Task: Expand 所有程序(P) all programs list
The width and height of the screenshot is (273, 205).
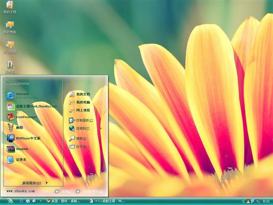Action: pos(35,183)
